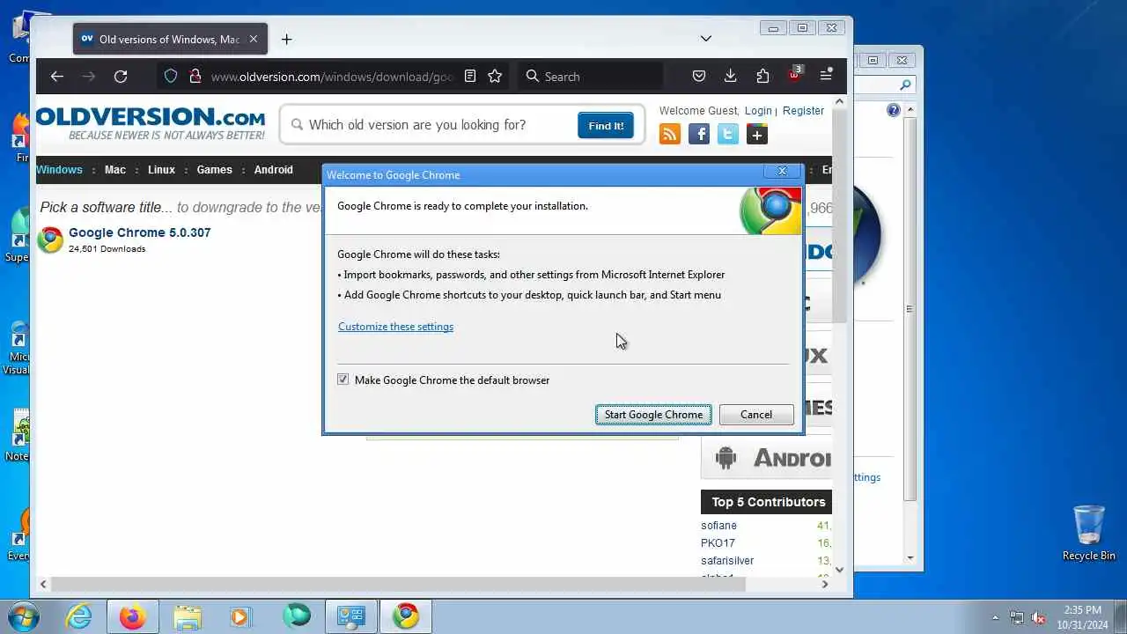Open Internet Explorer from taskbar
Screen dimensions: 1127x634
click(79, 616)
